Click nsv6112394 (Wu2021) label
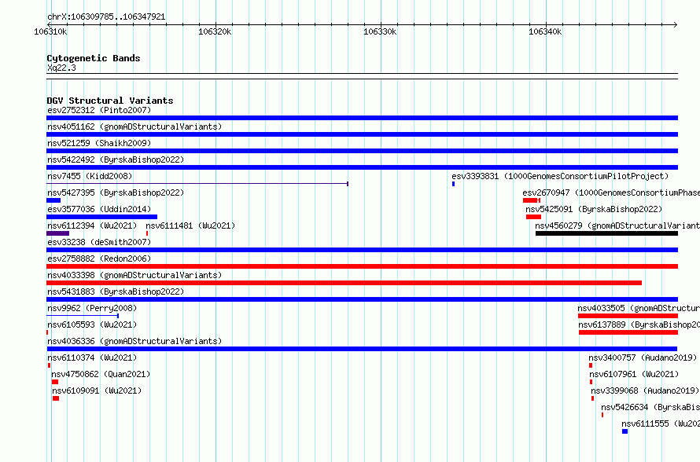This screenshot has height=462, width=700. click(92, 225)
